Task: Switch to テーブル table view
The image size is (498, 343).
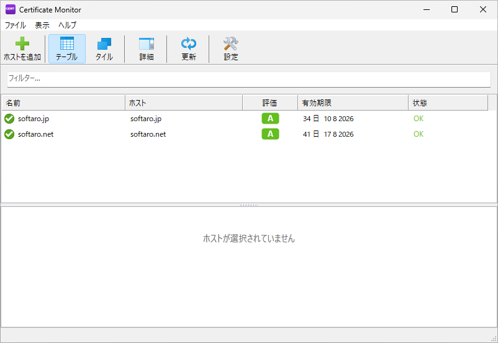Action: tap(67, 48)
